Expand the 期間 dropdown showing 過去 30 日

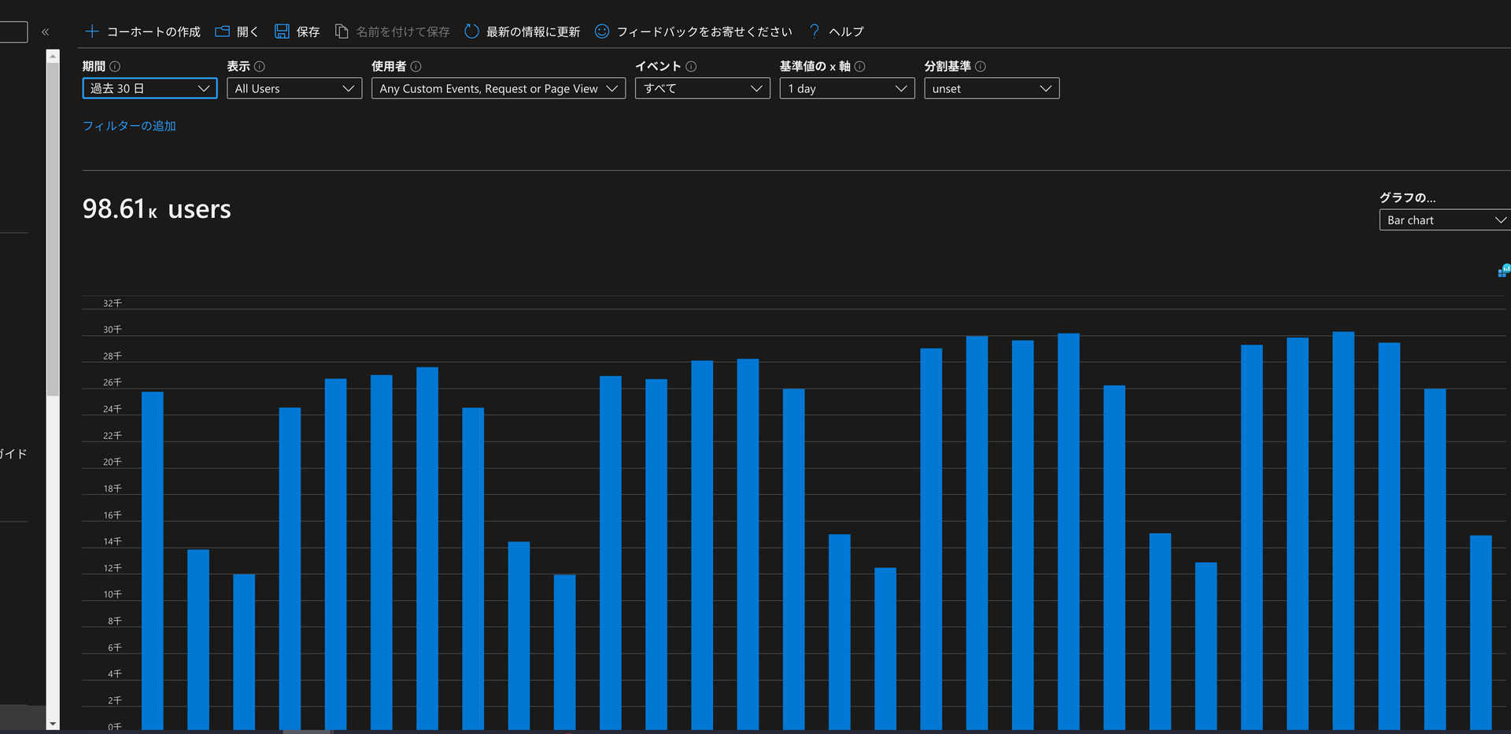tap(150, 88)
